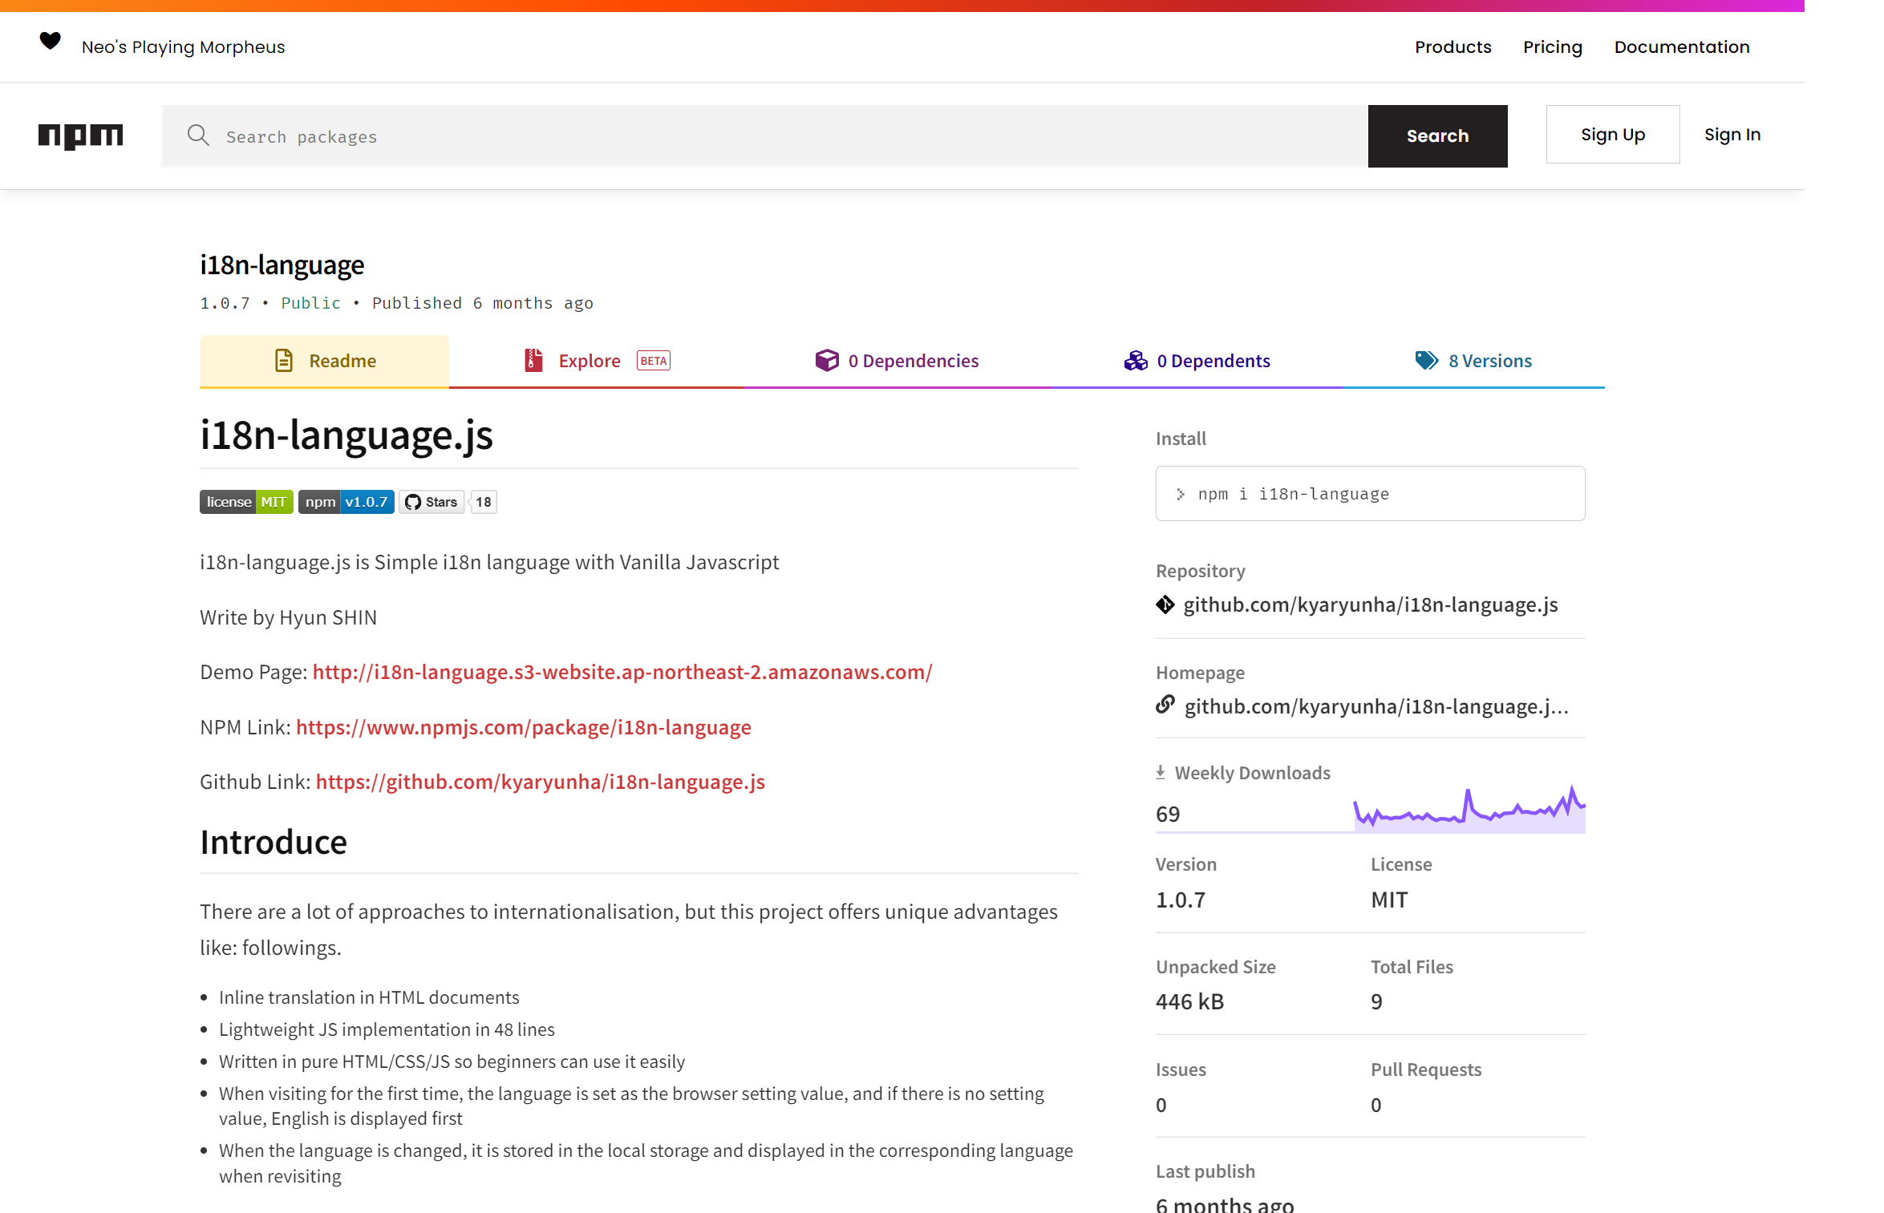Click the magnifying glass search icon
Screen dimensions: 1884x1213
coord(198,135)
